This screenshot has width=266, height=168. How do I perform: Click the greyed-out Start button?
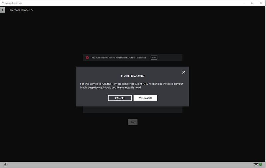tap(132, 122)
